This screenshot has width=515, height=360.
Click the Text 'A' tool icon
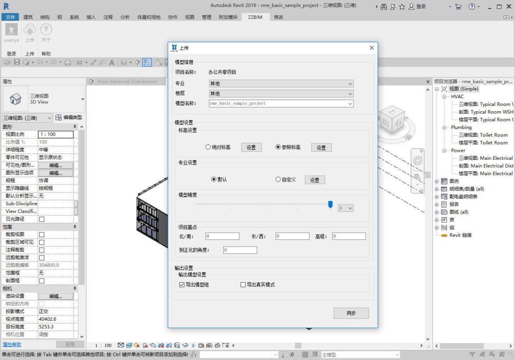(112, 62)
